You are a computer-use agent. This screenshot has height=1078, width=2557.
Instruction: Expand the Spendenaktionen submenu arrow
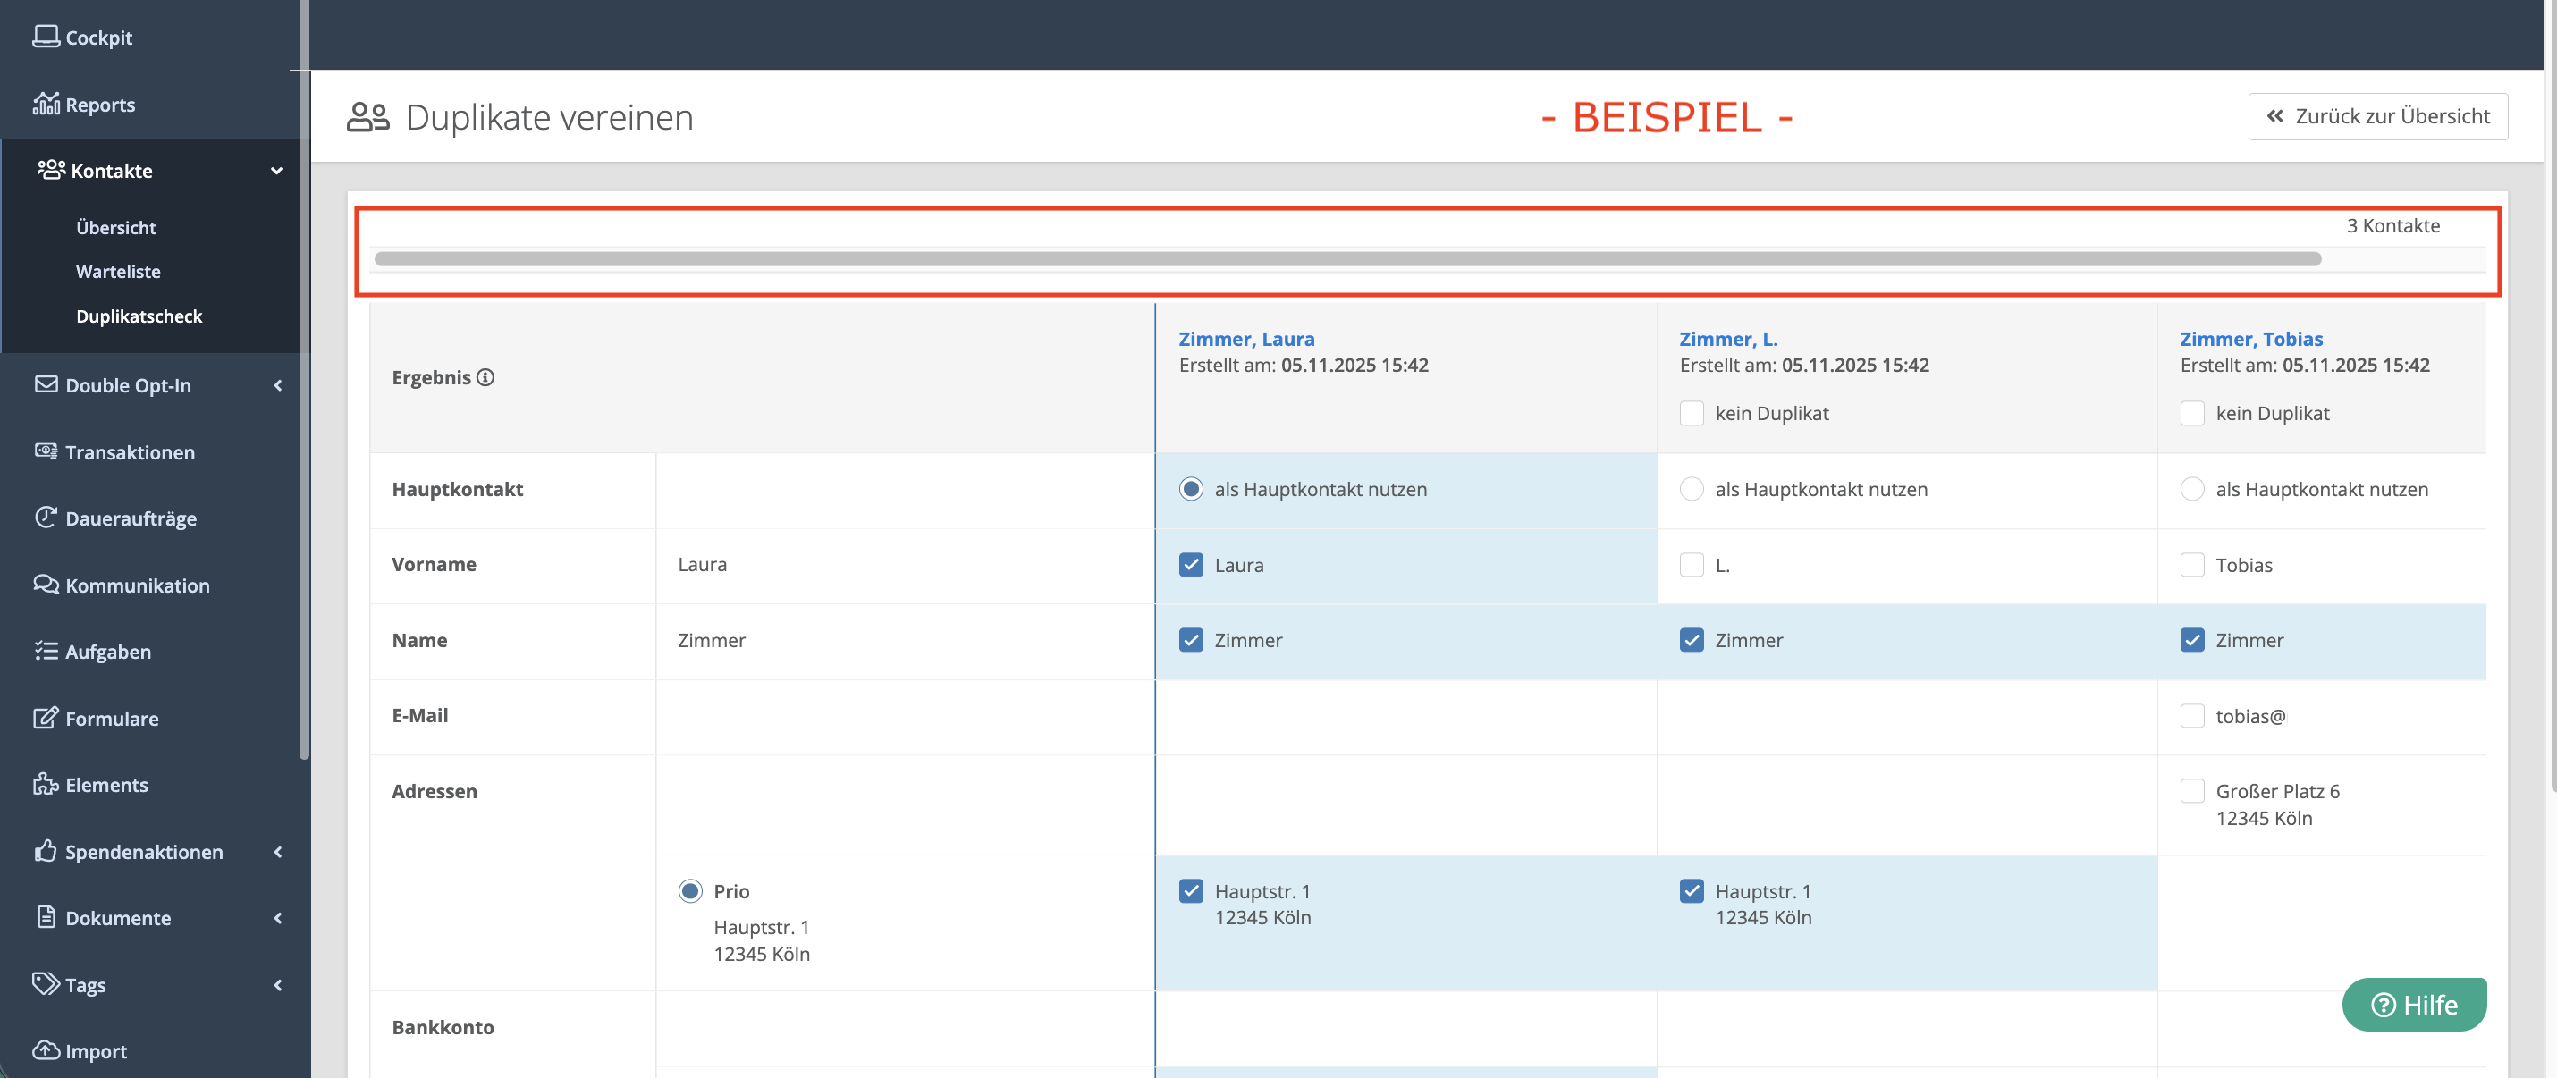(x=278, y=852)
